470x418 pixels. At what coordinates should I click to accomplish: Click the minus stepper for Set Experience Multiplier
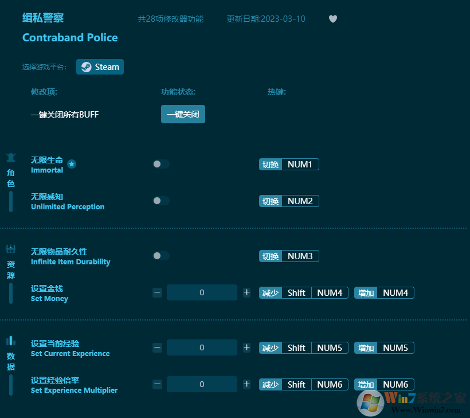click(157, 384)
